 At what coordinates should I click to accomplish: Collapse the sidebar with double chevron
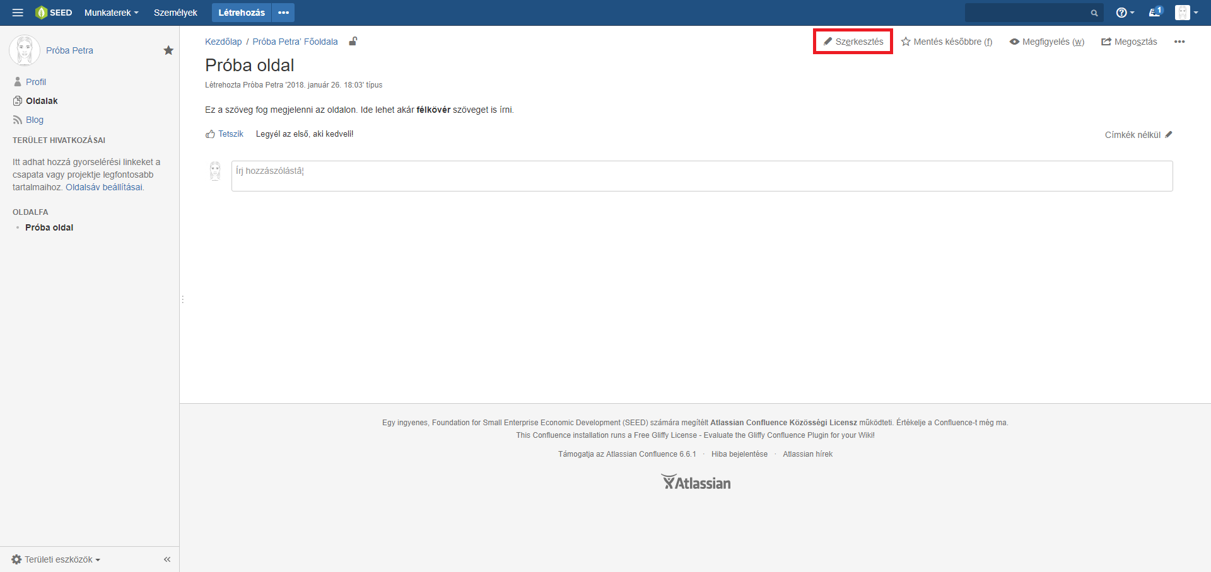pyautogui.click(x=167, y=559)
